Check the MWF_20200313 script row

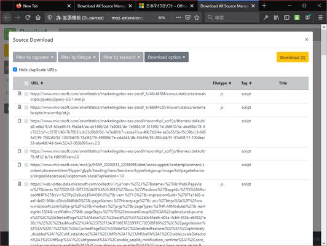26,165
